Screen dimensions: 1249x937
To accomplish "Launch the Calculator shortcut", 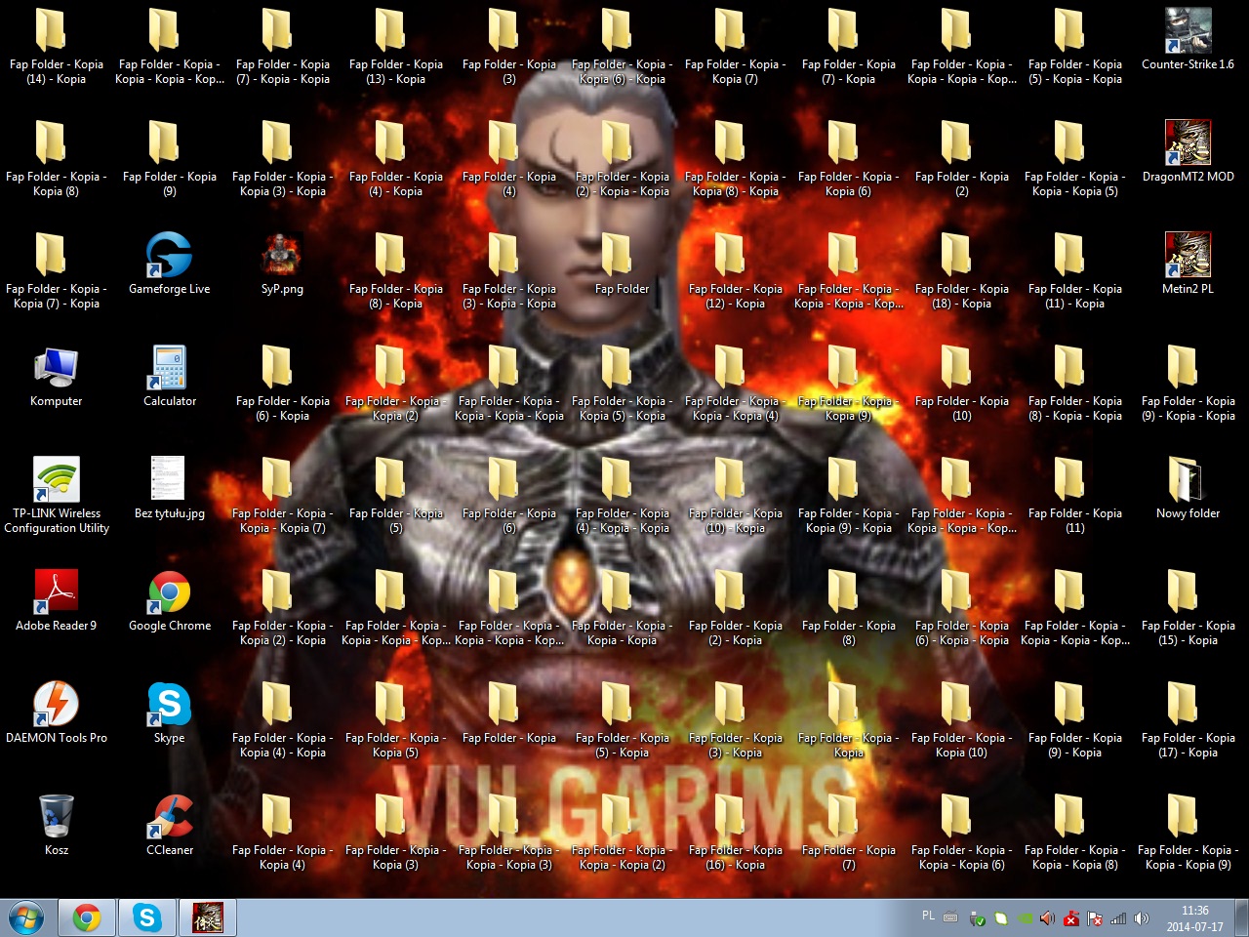I will click(170, 376).
